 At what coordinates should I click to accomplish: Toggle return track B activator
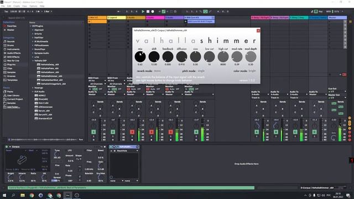[x=275, y=132]
